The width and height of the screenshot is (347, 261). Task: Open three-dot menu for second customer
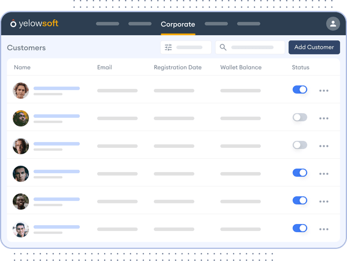(324, 118)
